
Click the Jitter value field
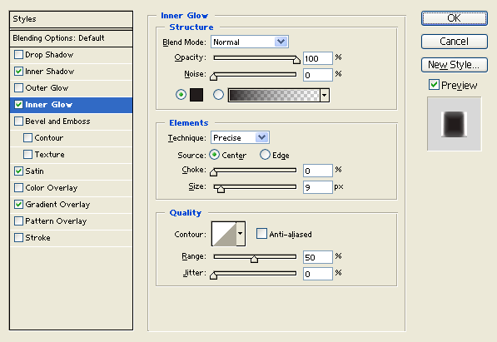click(318, 274)
